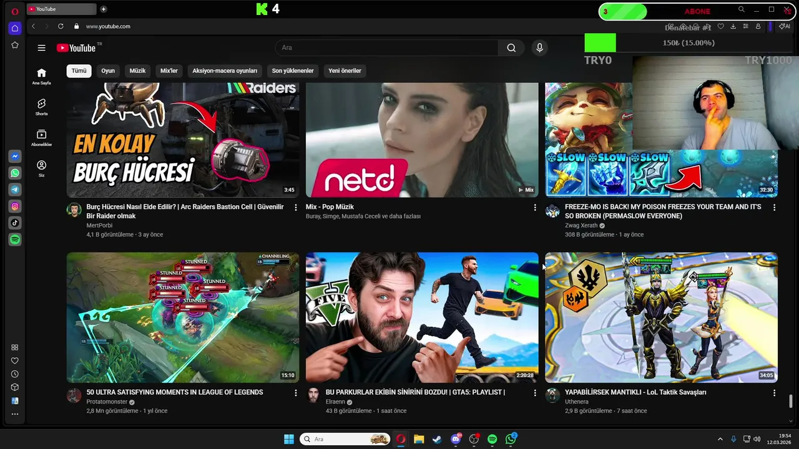The height and width of the screenshot is (449, 799).
Task: Open the cube extensions icon in the Opera sidebar
Action: 15,387
